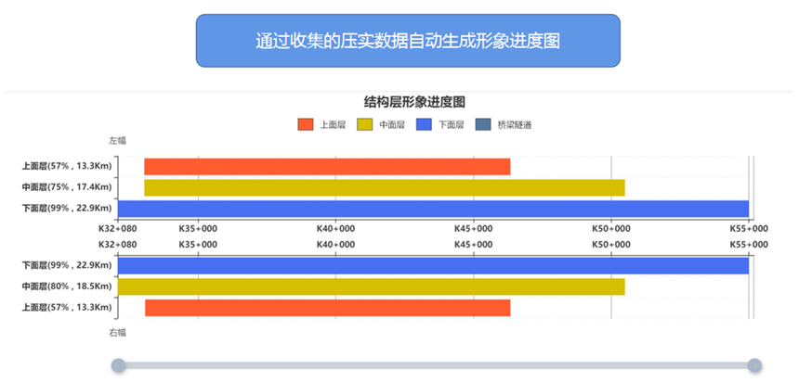Click the zoom slider start handle
Image resolution: width=799 pixels, height=382 pixels.
[118, 365]
